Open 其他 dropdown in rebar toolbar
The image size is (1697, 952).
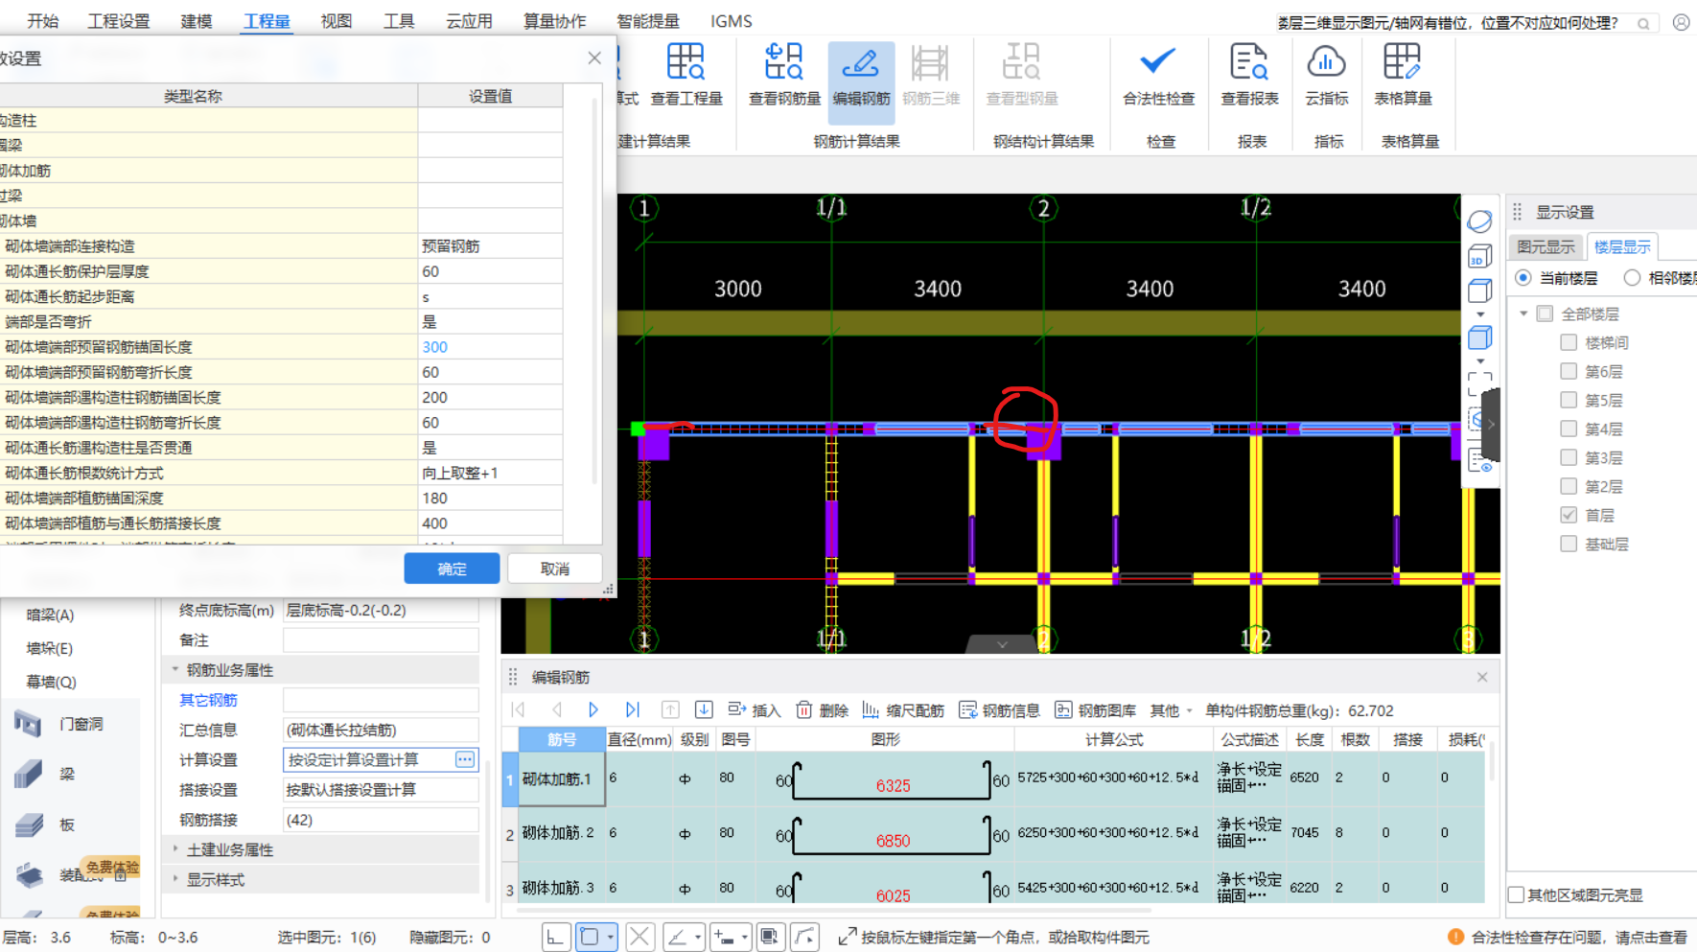click(x=1171, y=710)
